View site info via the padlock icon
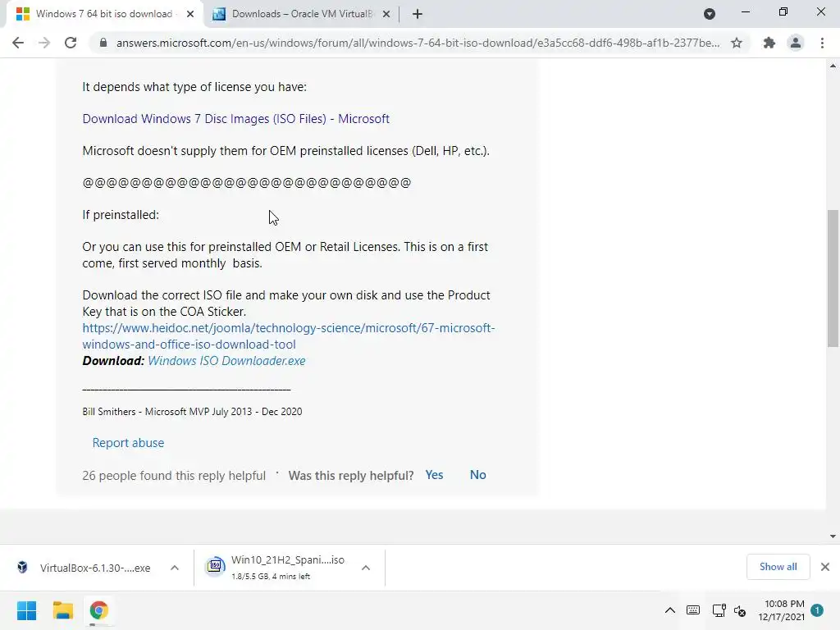 click(x=103, y=43)
